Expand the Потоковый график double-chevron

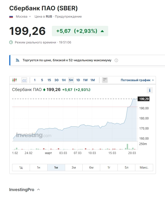coord(153,80)
